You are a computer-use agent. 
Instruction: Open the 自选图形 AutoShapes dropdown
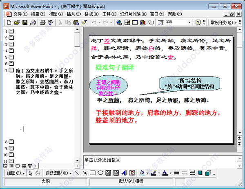pos(58,173)
